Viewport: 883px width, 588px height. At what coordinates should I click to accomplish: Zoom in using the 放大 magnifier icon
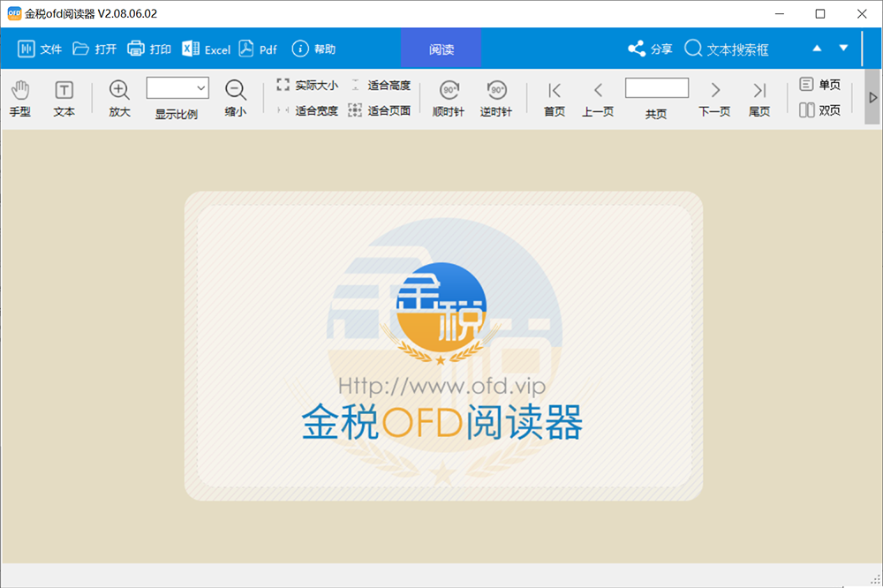coord(118,89)
